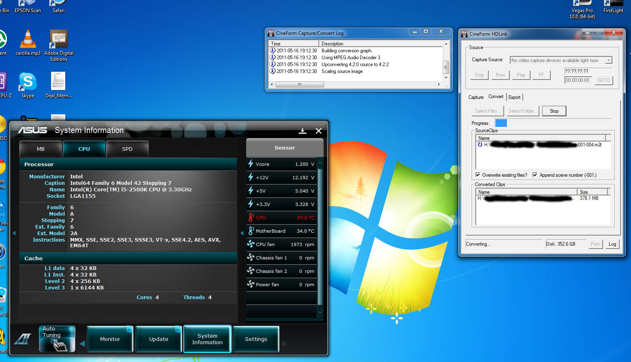
Task: Click Size column header in Converted Clips
Action: 592,192
